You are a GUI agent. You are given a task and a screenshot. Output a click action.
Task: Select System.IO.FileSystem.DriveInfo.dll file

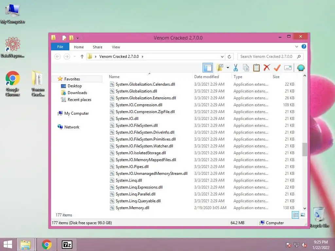tap(145, 132)
